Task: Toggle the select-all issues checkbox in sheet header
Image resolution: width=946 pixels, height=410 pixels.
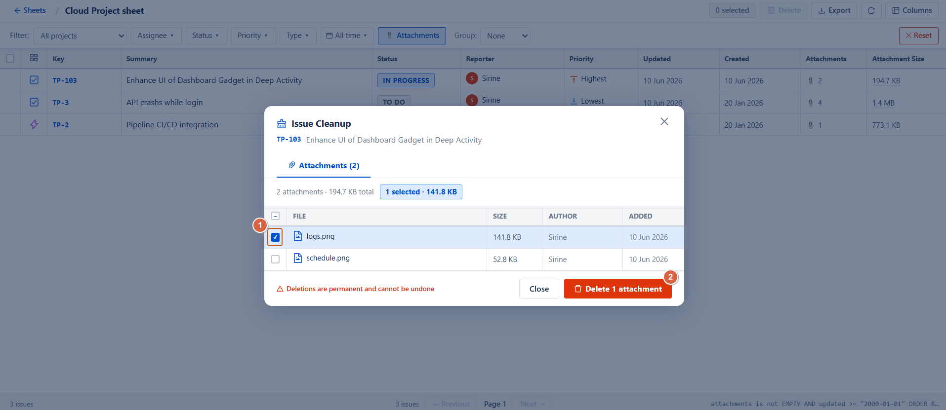Action: 10,58
